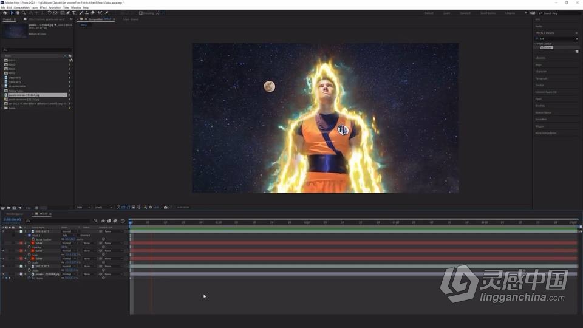Viewport: 583px width, 328px height.
Task: Switch to the Render Queue tab
Action: click(15, 214)
